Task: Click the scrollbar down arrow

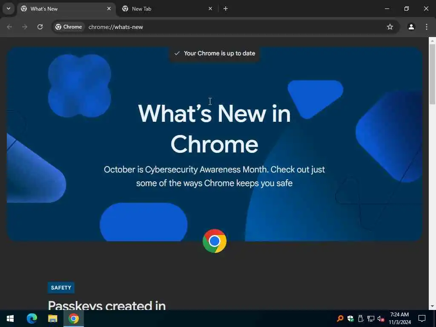Action: pyautogui.click(x=432, y=307)
